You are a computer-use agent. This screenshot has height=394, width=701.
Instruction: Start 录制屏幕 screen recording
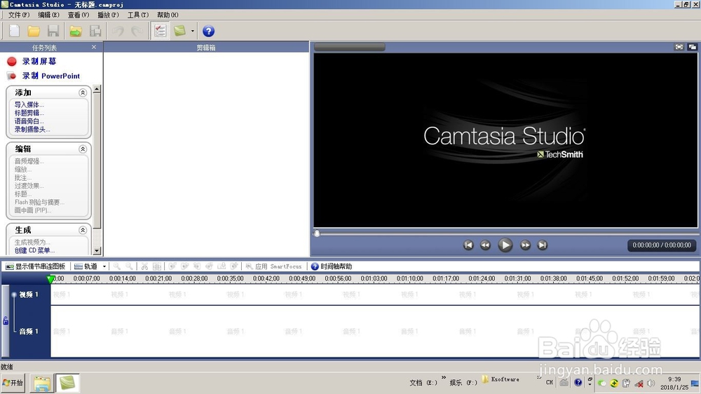[x=39, y=61]
